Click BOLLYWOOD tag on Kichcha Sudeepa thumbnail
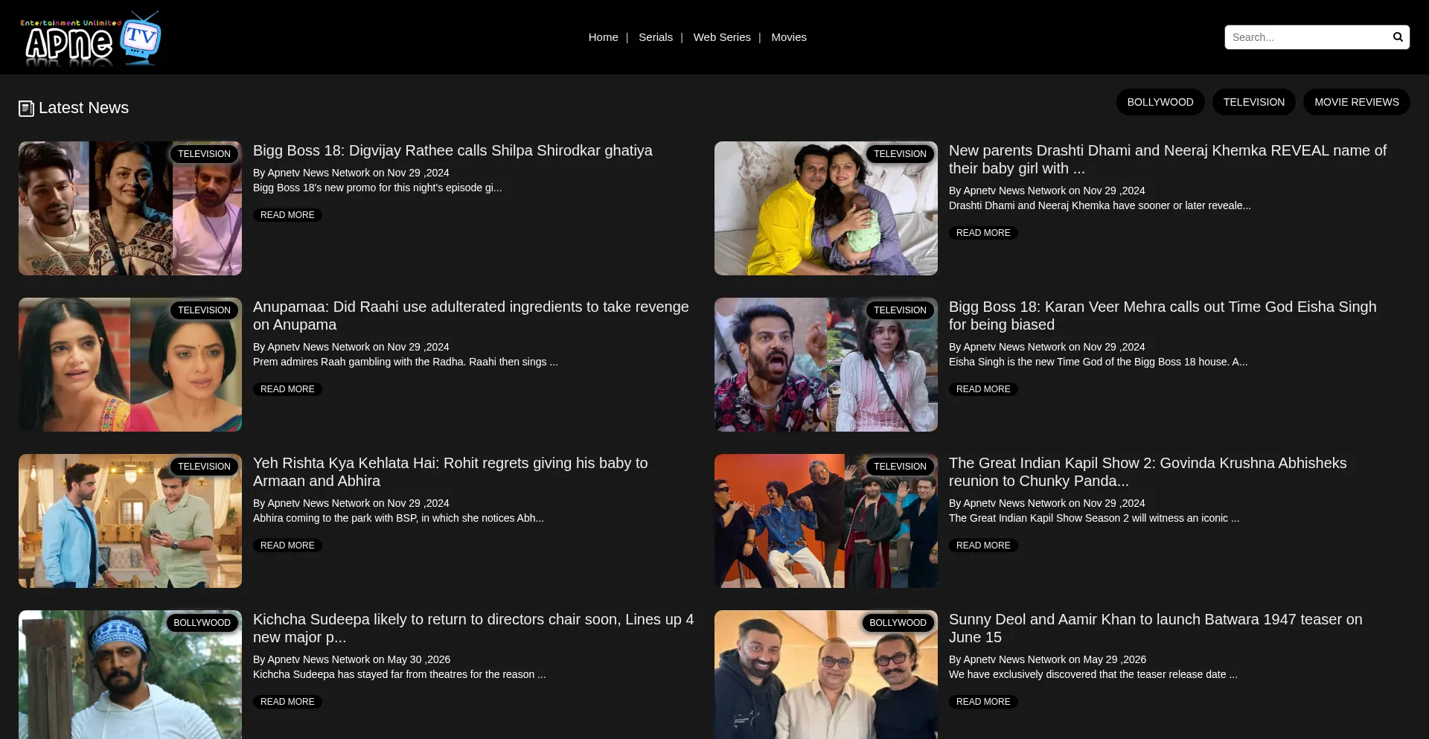 pos(202,623)
